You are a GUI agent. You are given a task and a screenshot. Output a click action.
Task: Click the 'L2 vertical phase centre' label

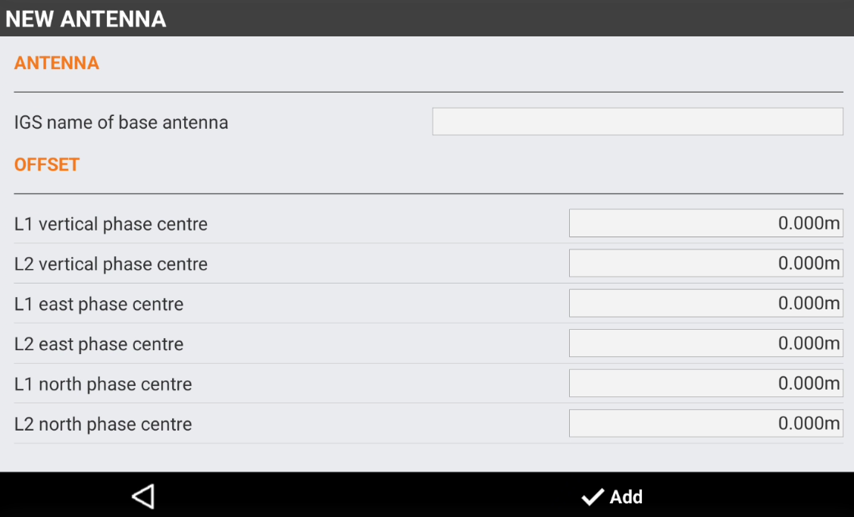point(111,265)
